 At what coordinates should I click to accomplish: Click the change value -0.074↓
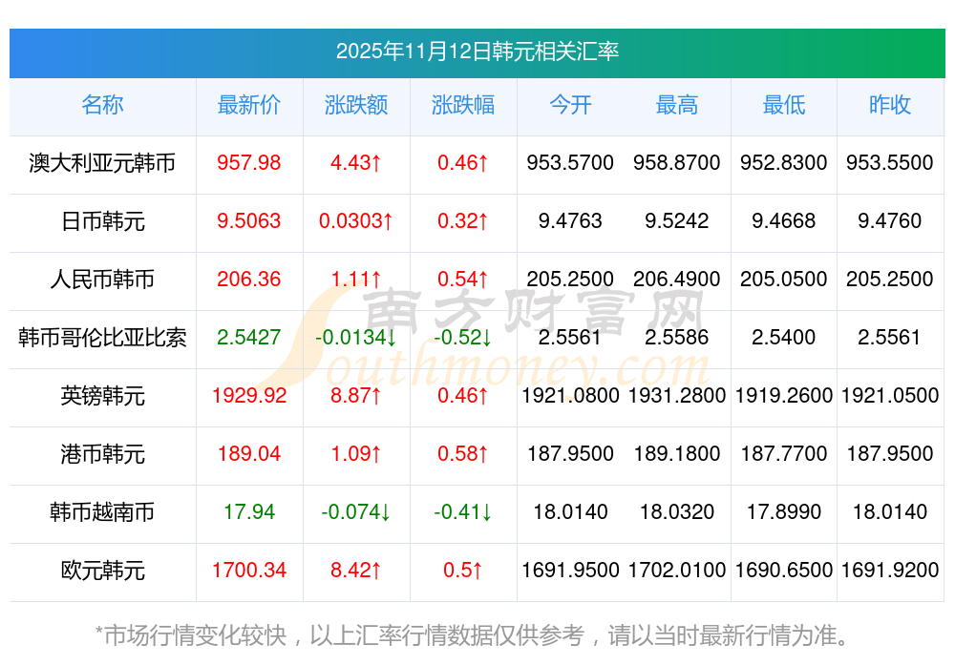(x=355, y=511)
